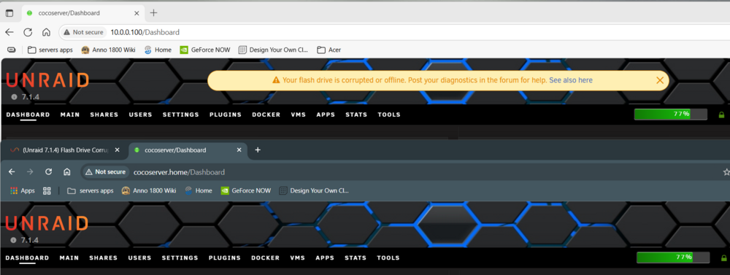Open SETTINGS in lower Unraid window
Viewport: 730px width, 275px height.
[180, 257]
